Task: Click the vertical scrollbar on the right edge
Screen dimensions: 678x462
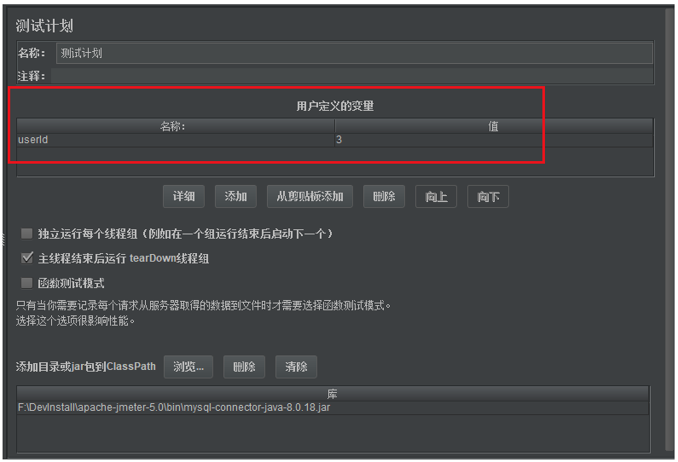Action: [669, 229]
